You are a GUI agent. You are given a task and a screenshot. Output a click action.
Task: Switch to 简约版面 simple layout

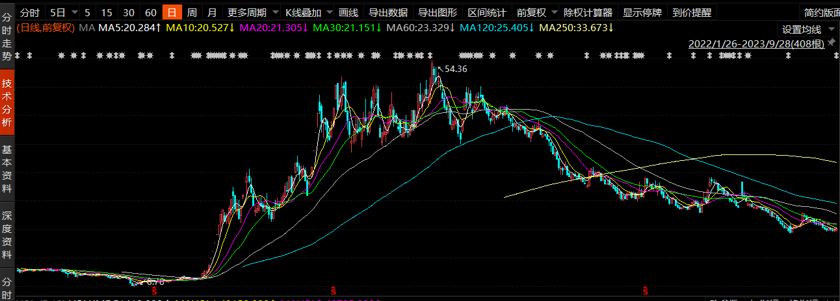point(821,12)
